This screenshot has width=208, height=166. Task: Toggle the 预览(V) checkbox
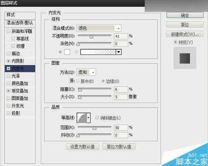[x=175, y=42]
